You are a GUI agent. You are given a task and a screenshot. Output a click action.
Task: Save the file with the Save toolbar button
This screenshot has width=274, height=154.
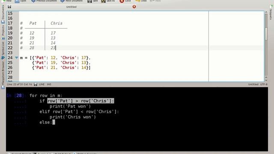tap(92, 1)
